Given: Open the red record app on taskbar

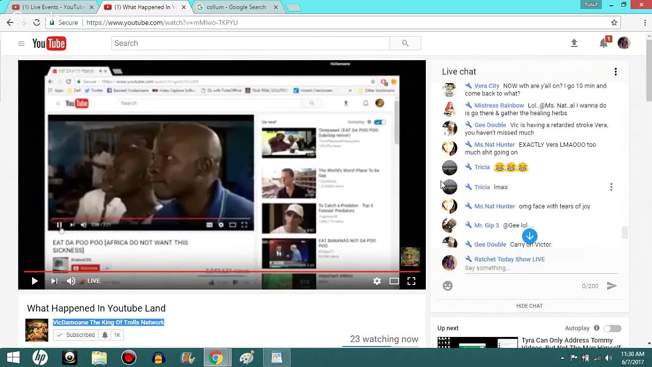Looking at the screenshot, I should (129, 358).
